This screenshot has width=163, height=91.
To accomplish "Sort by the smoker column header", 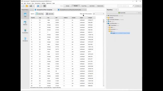I will [x=75, y=18].
